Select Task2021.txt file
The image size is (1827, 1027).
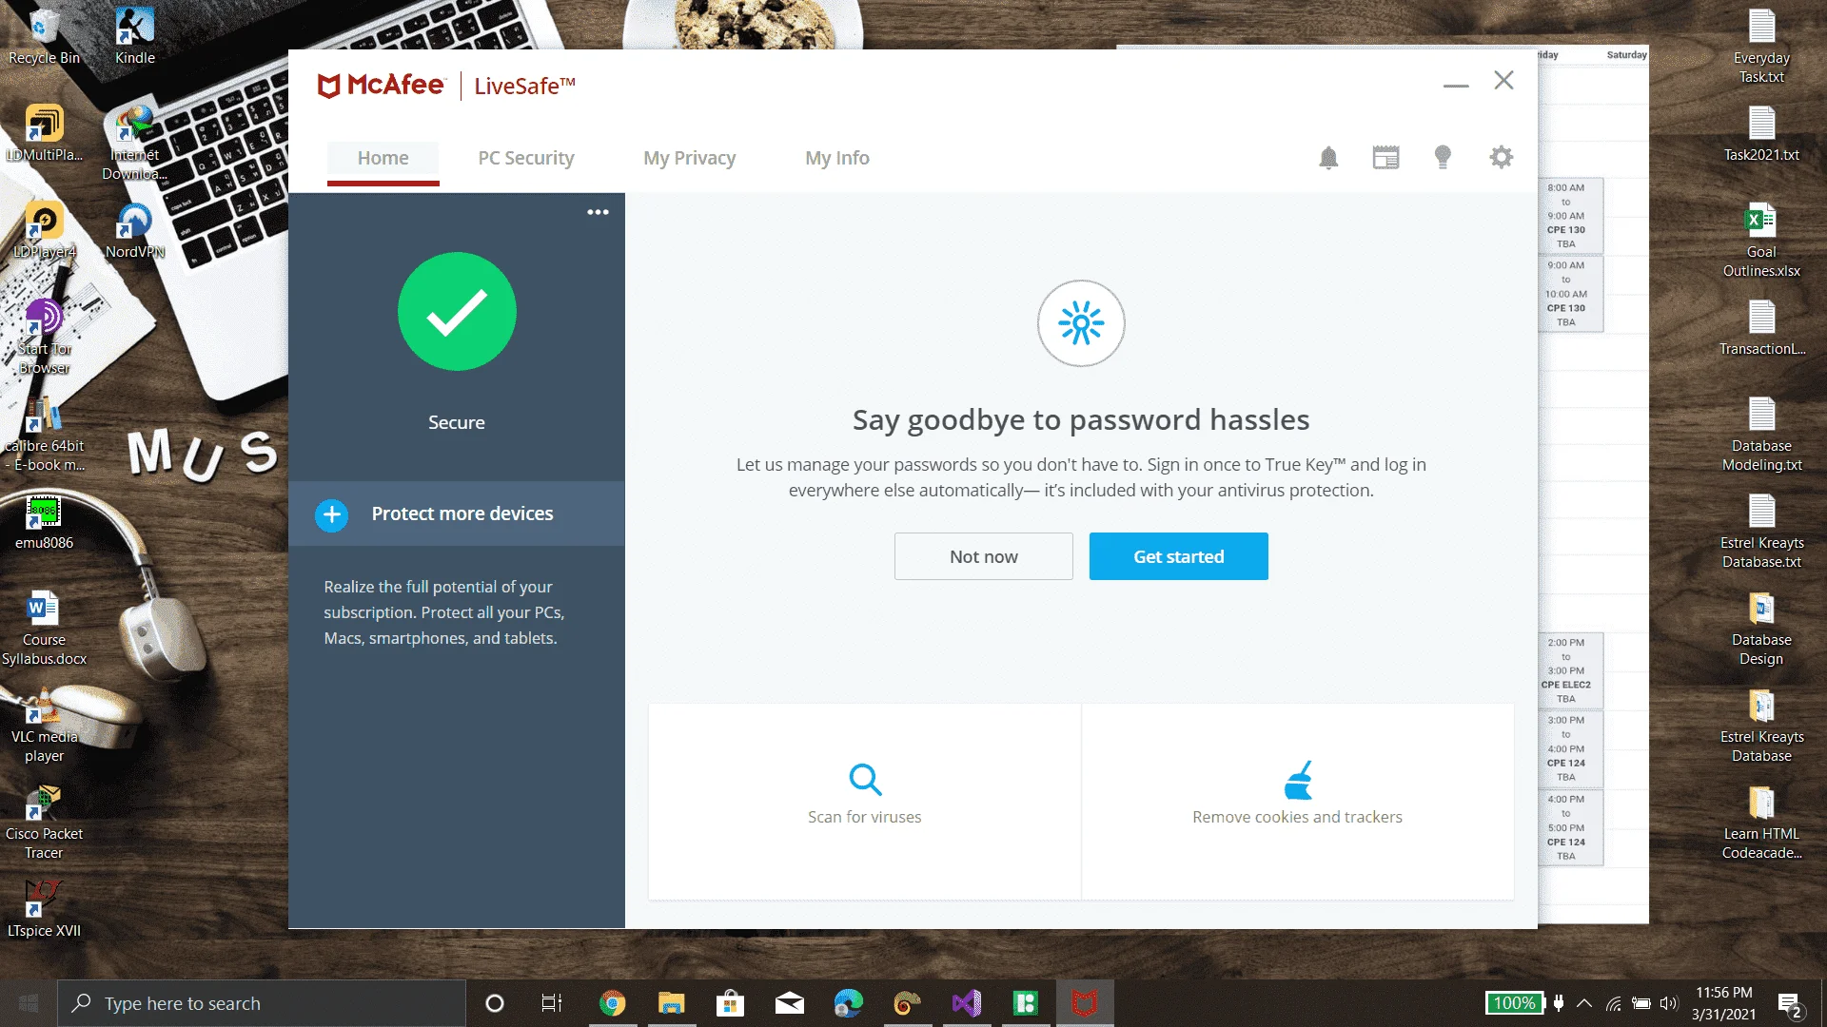1761,135
